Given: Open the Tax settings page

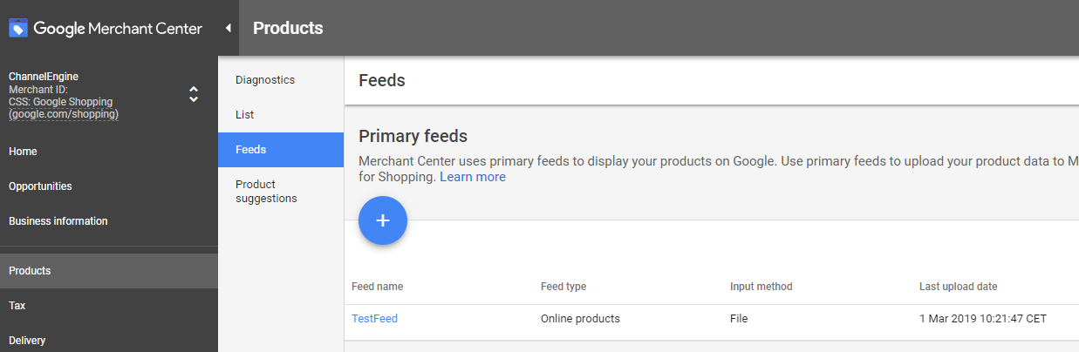Looking at the screenshot, I should coord(17,306).
